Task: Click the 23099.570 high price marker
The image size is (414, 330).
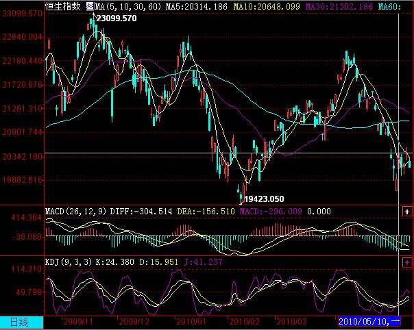Action: click(117, 18)
